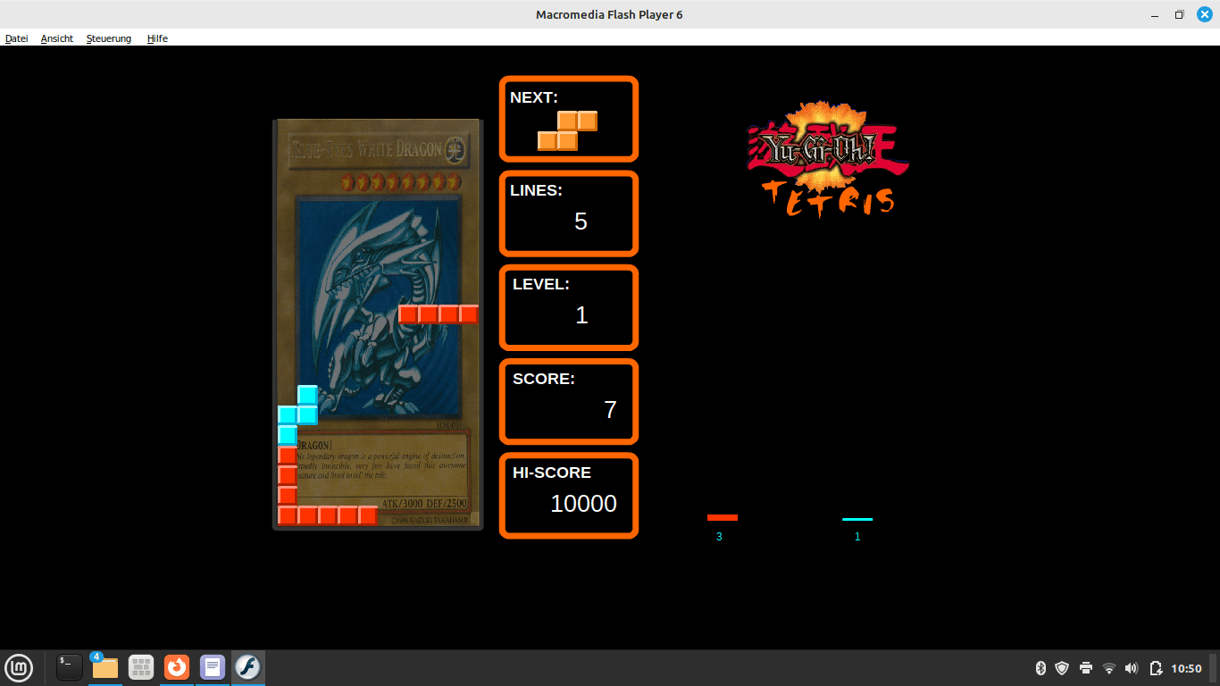The height and width of the screenshot is (686, 1220).
Task: Open the Files folder icon in taskbar
Action: point(104,667)
